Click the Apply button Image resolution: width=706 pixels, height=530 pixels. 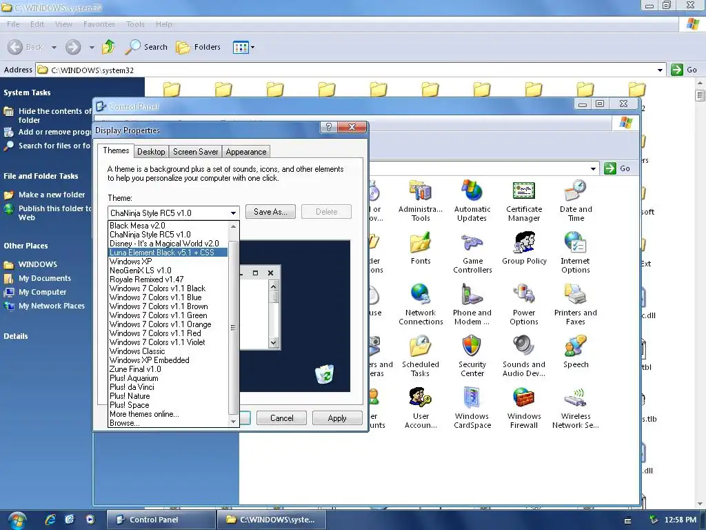pos(337,418)
